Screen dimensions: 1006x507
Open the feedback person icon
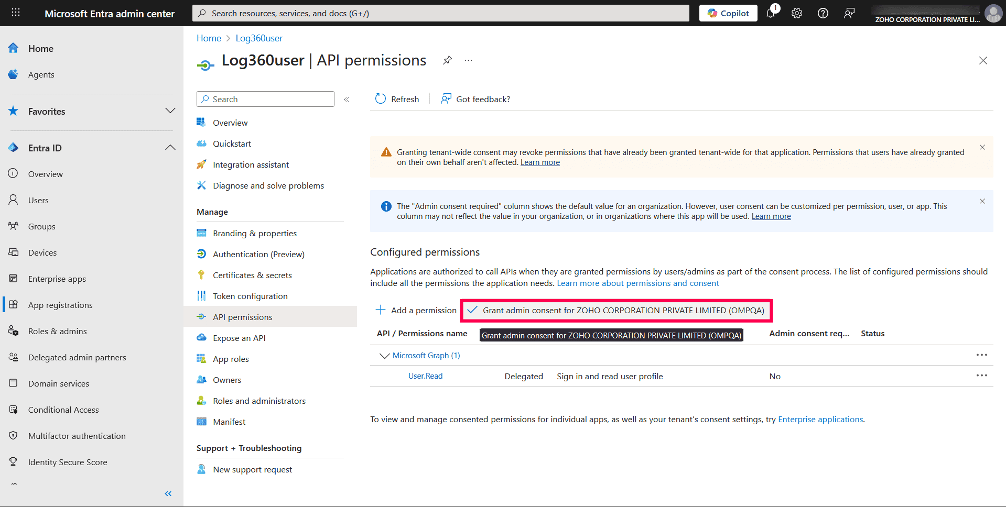click(849, 13)
